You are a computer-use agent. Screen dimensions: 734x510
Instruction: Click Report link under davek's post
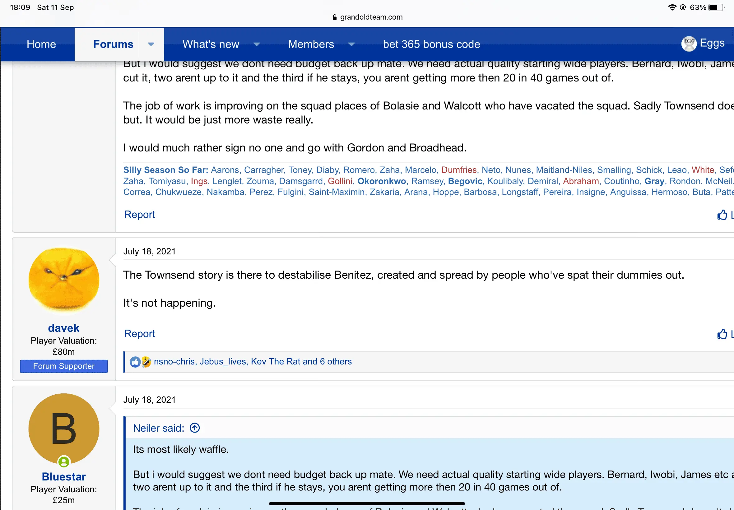tap(139, 333)
